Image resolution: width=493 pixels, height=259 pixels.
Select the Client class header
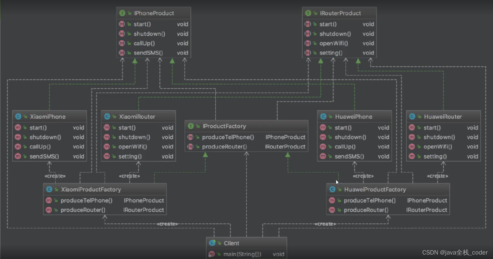[246, 243]
